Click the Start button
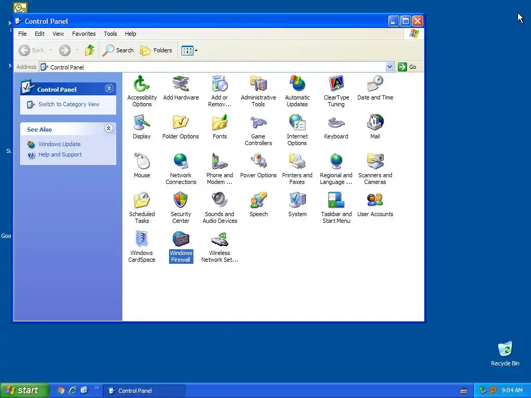Viewport: 531px width, 398px height. point(24,390)
